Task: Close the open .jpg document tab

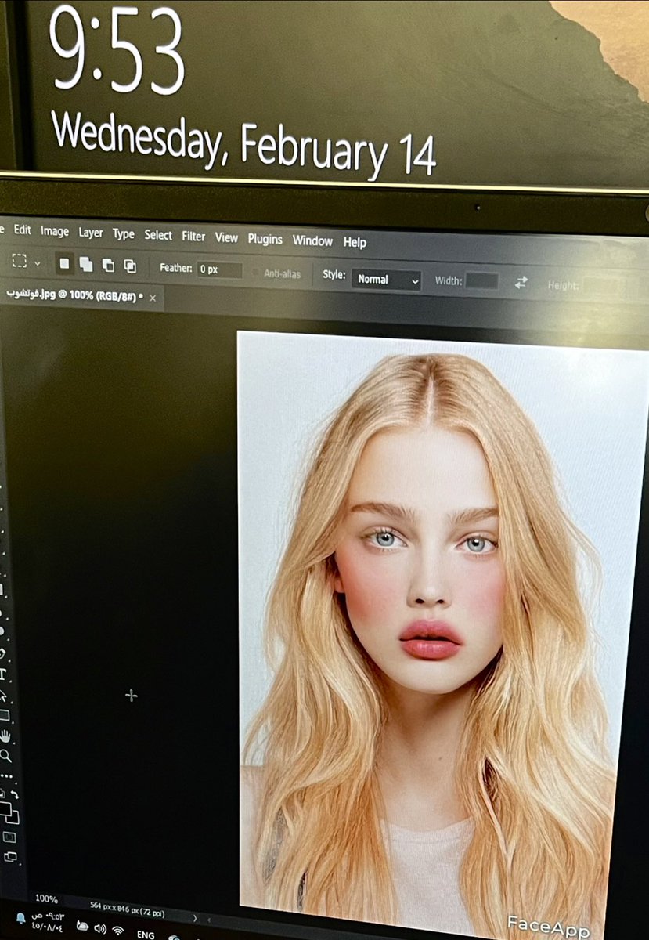Action: 153,298
